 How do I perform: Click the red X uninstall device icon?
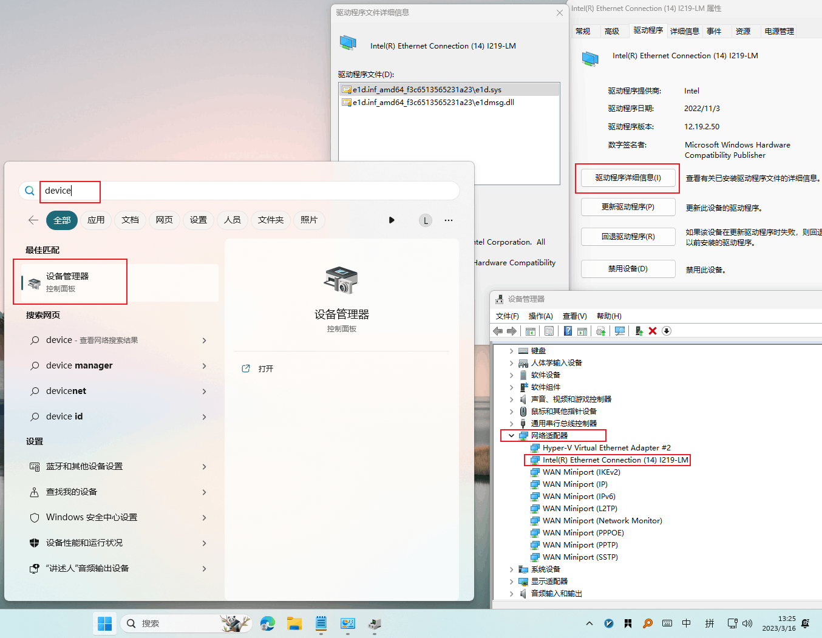[x=653, y=331]
